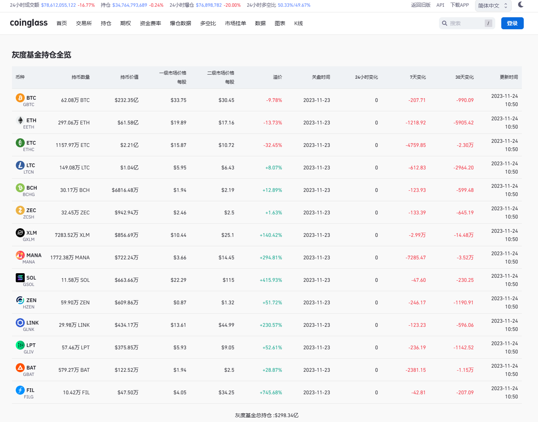The height and width of the screenshot is (422, 538).
Task: Click the BCH coin icon
Action: coord(20,188)
